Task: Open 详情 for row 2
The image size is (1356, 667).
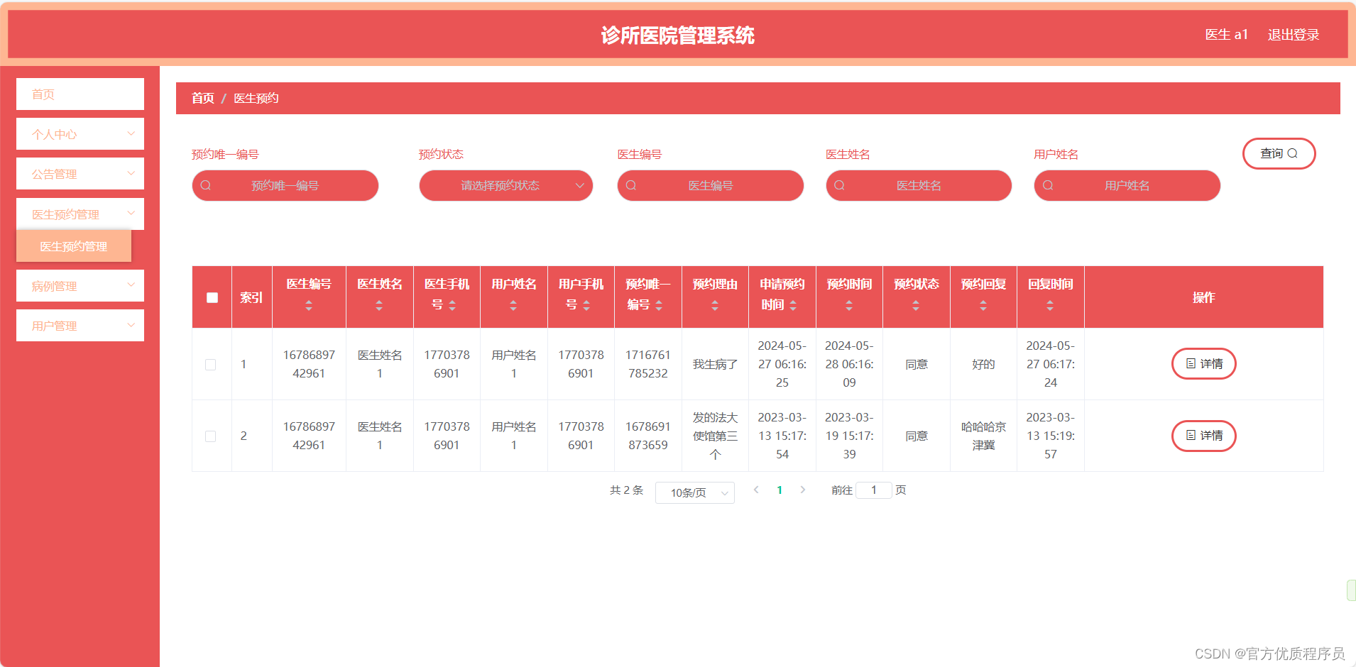Action: [x=1203, y=436]
